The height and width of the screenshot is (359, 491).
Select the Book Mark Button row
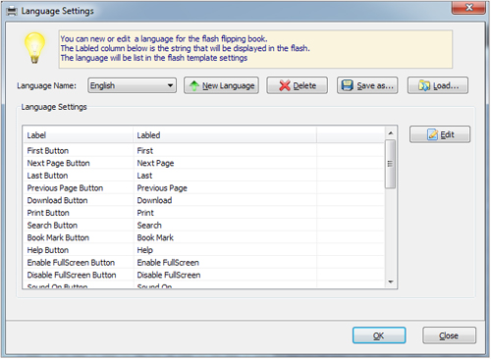(203, 237)
